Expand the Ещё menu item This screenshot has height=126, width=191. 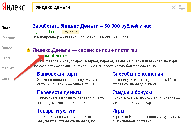(x=5, y=78)
